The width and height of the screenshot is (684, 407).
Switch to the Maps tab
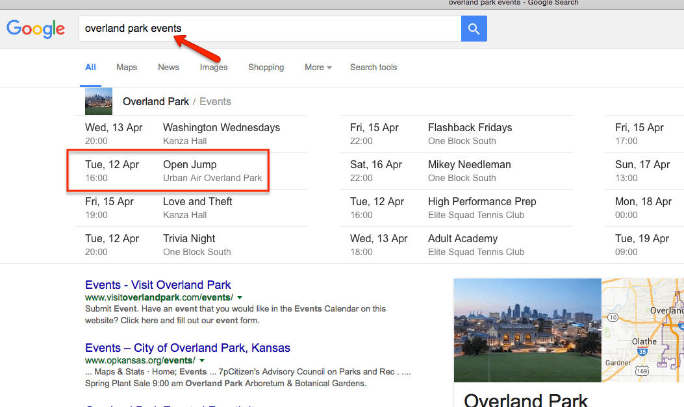click(x=126, y=68)
